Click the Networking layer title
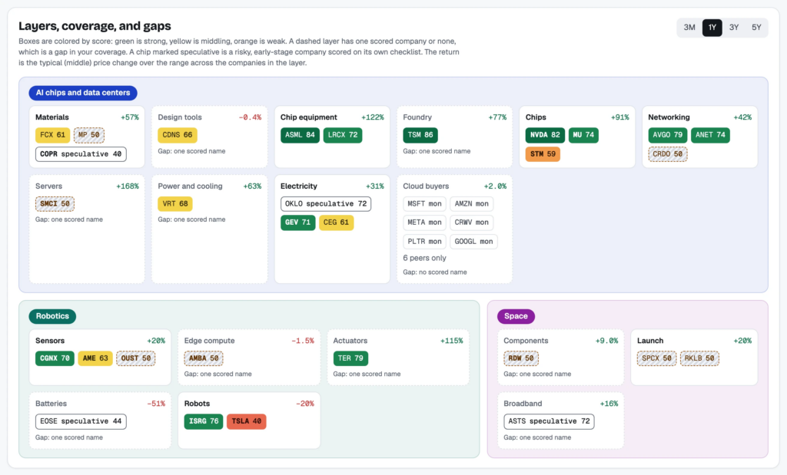The height and width of the screenshot is (475, 787). coord(669,117)
